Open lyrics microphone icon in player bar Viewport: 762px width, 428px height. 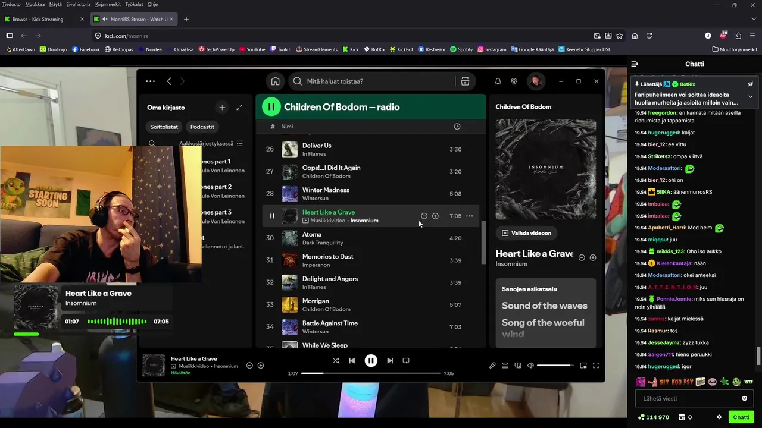[x=492, y=366]
